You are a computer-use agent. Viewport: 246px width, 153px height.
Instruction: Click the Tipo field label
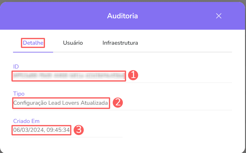click(19, 94)
